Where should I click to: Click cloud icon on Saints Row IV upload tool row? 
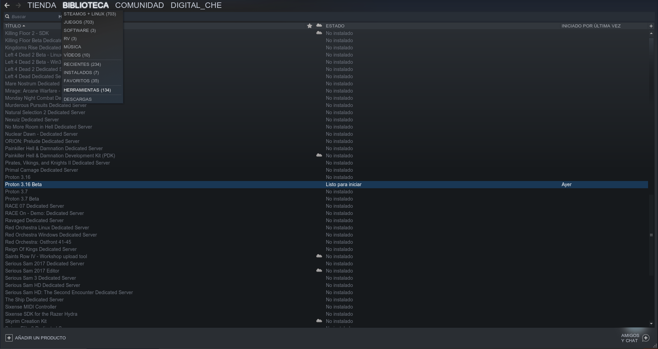(319, 256)
